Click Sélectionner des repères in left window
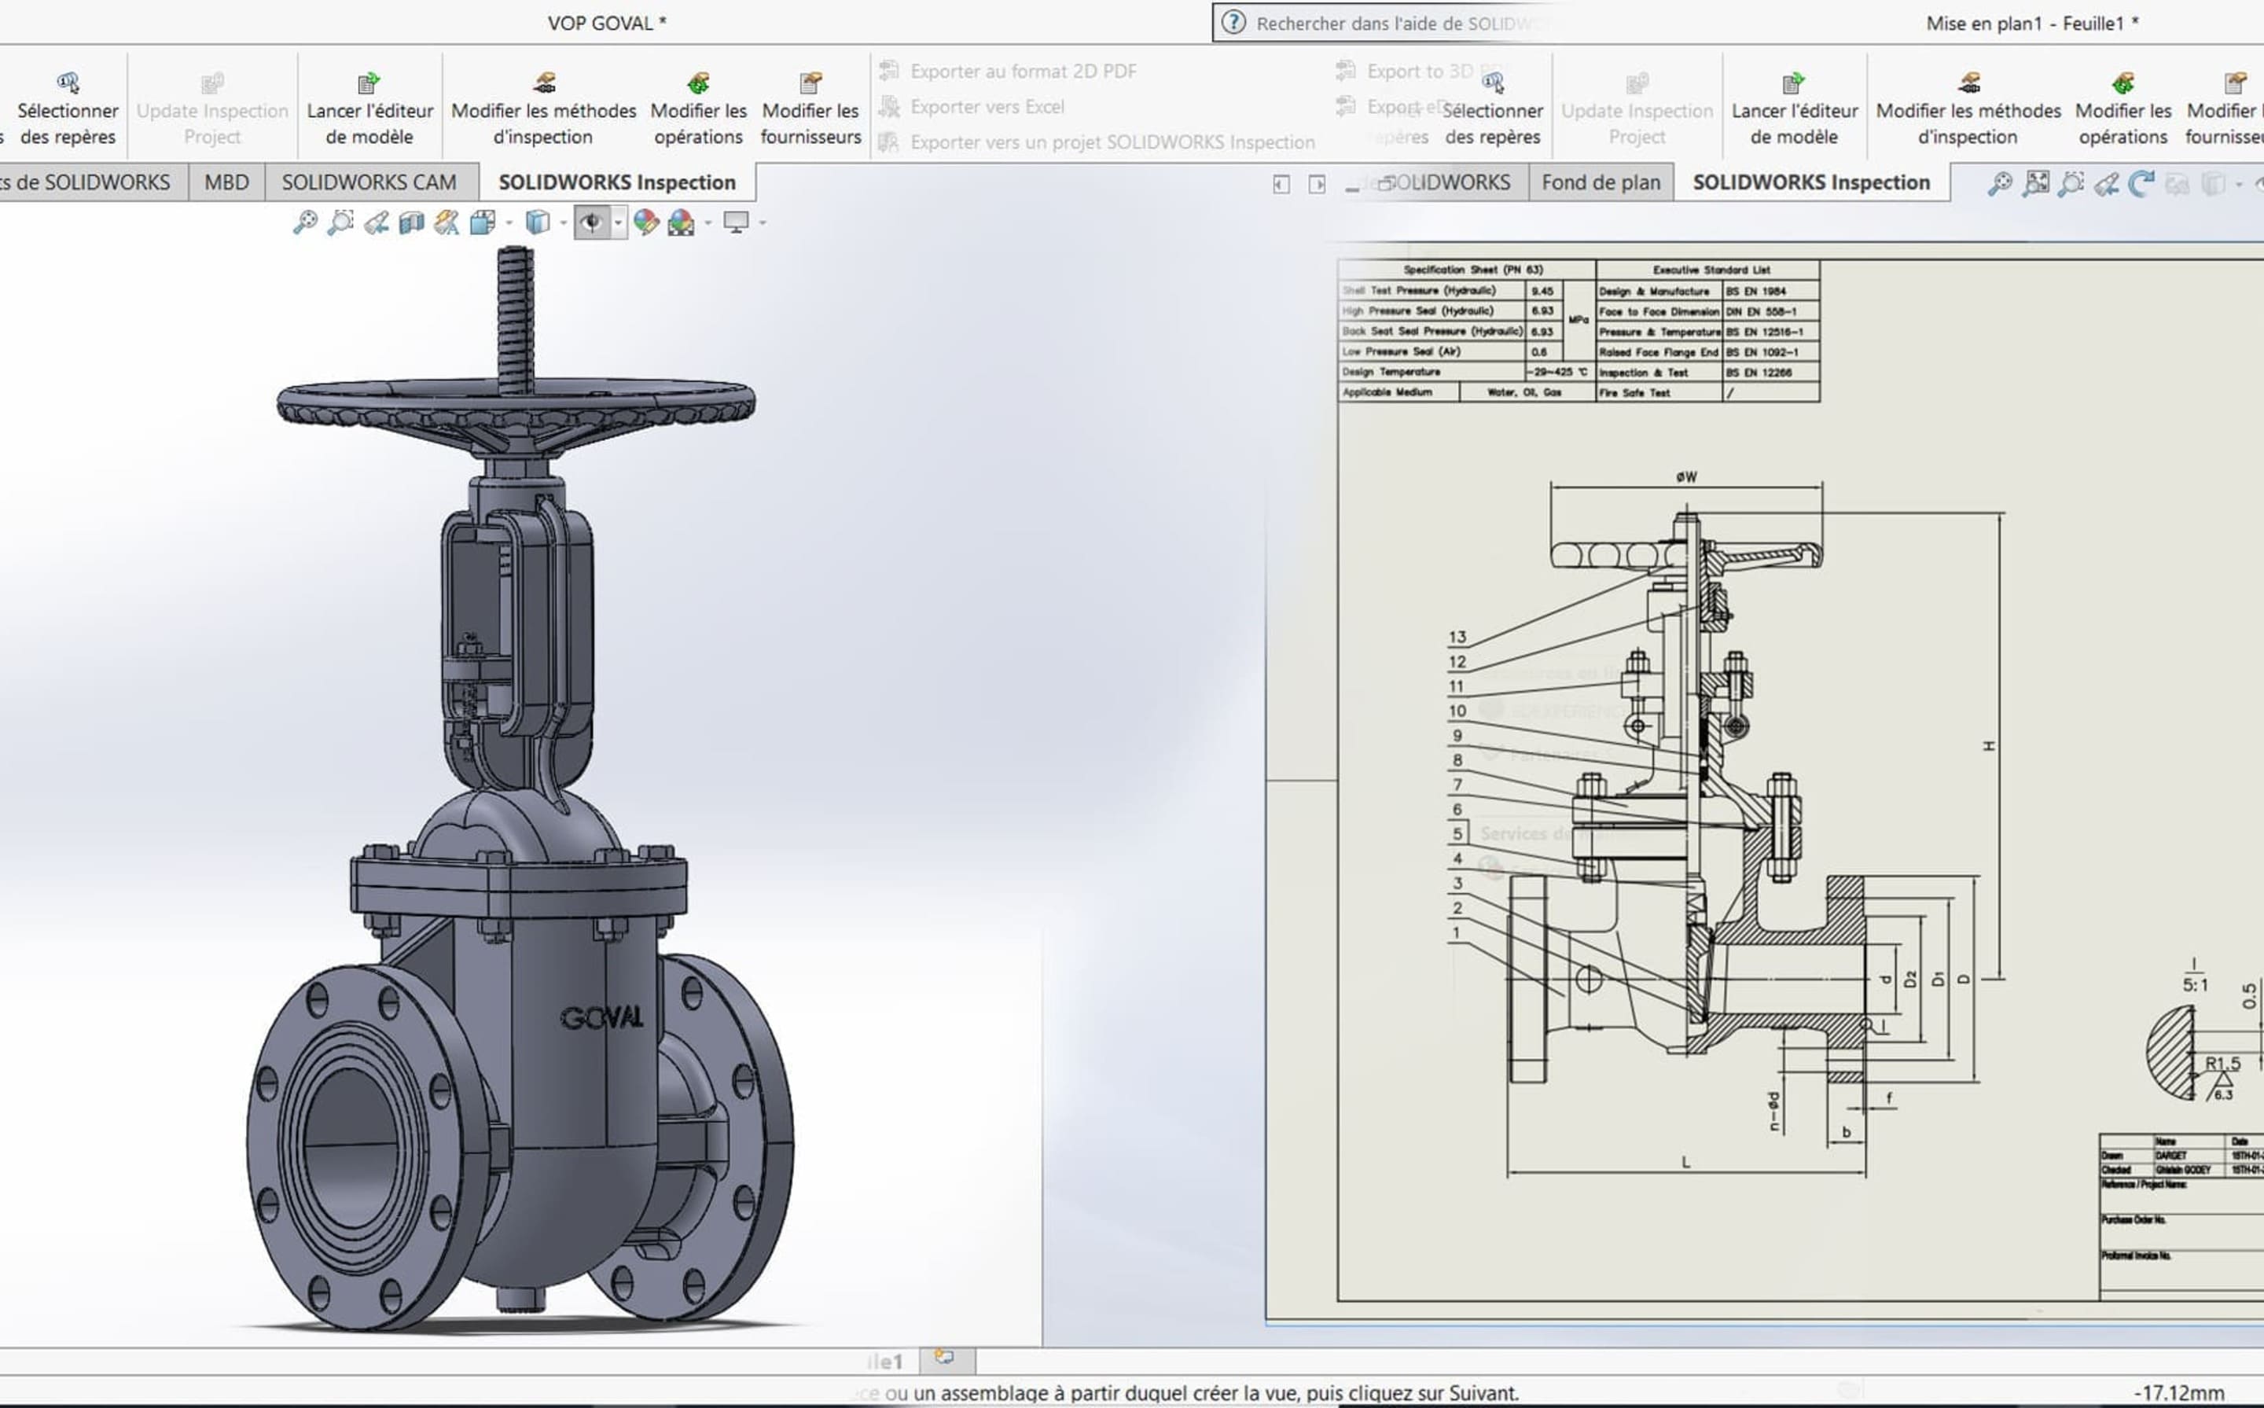This screenshot has height=1408, width=2264. pyautogui.click(x=67, y=109)
